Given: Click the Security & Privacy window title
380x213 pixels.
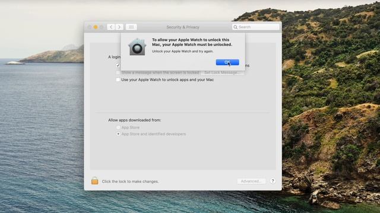Looking at the screenshot, I should pyautogui.click(x=183, y=27).
